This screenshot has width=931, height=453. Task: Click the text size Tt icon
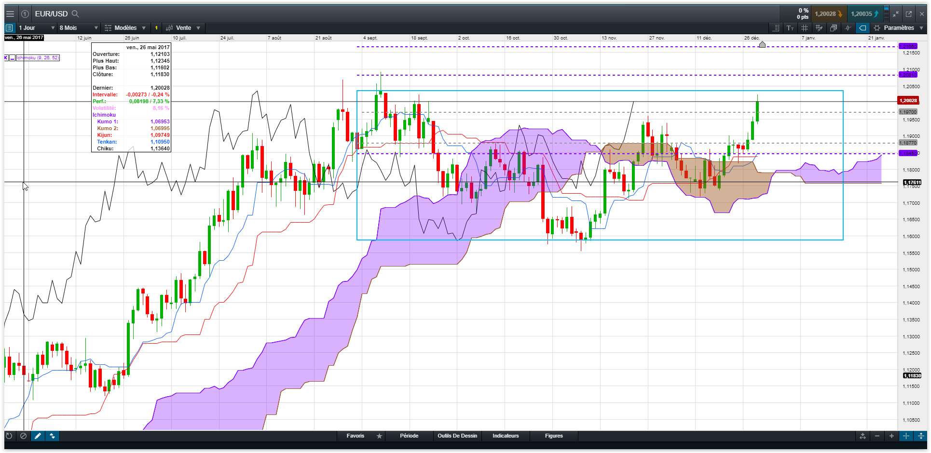click(x=790, y=28)
